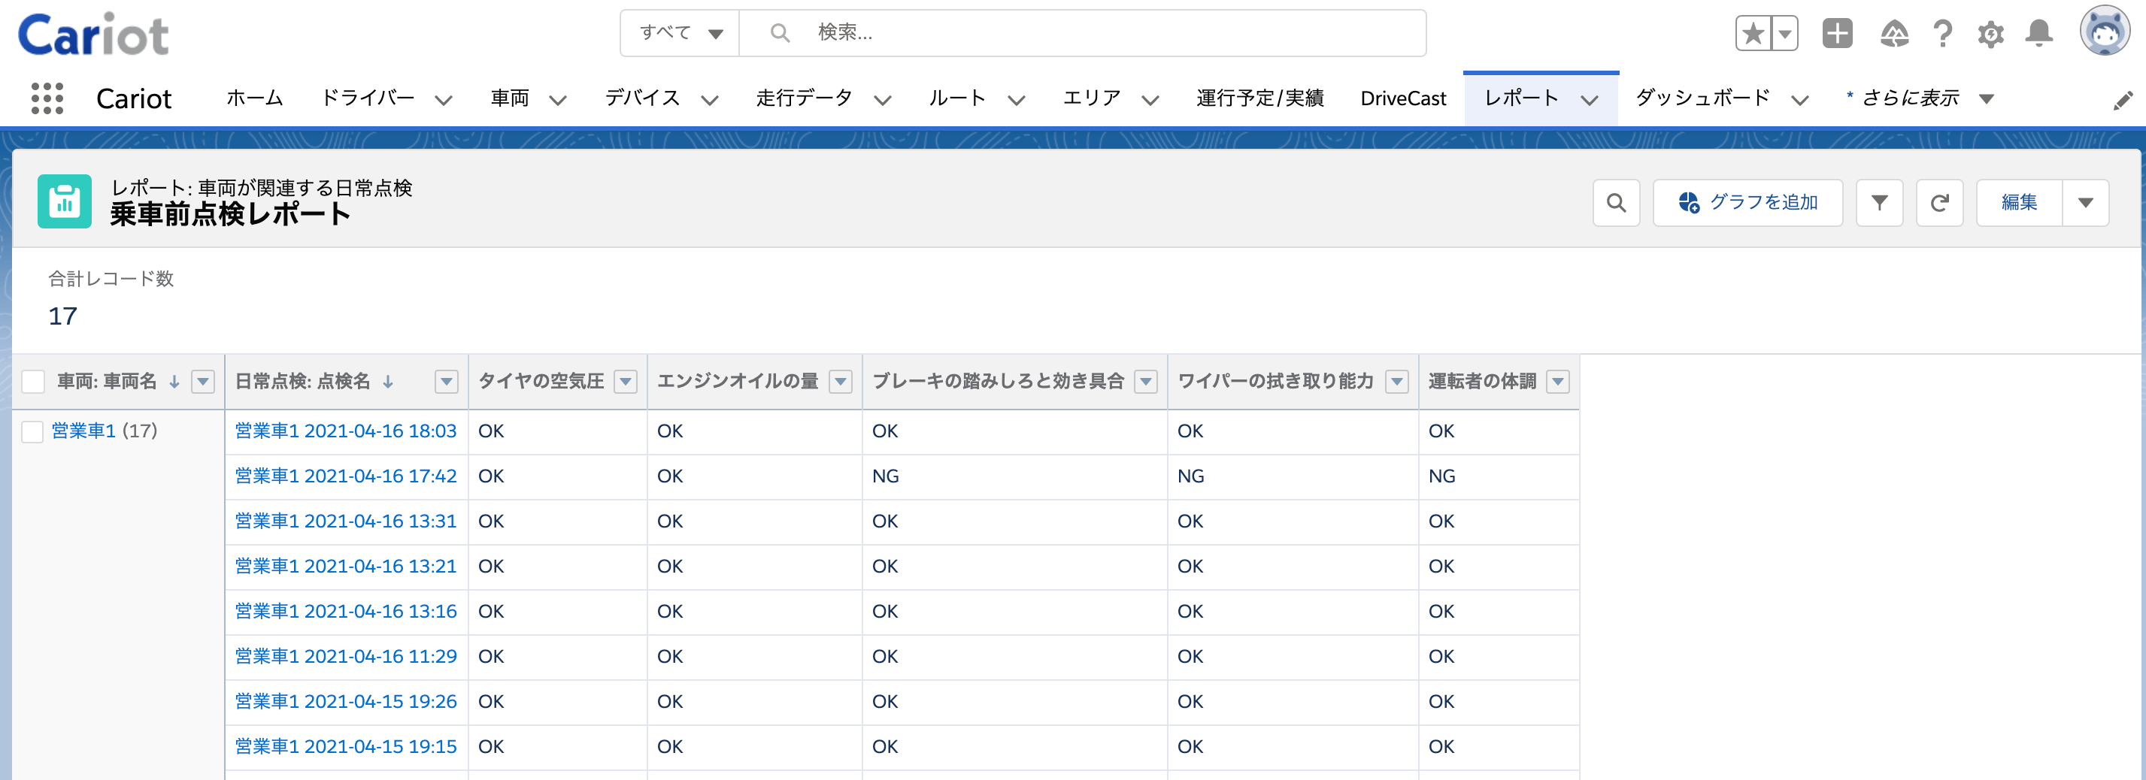Screen dimensions: 2146x780
Task: Open inspection 営業車1 2021-04-16 17:42
Action: [x=346, y=476]
